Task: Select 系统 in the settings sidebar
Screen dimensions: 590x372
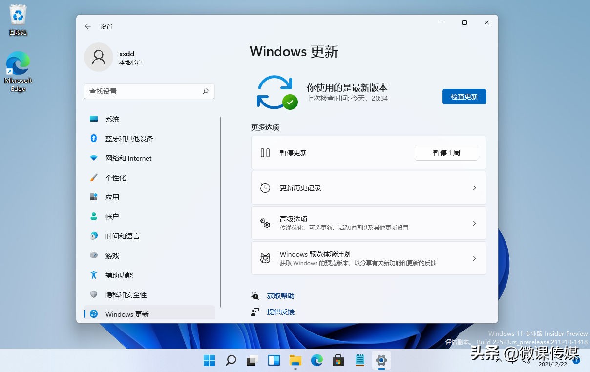Action: (149, 119)
